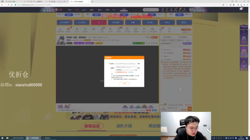Select the 鱼吧 header menu item
250x140 pixels.
click(x=107, y=10)
